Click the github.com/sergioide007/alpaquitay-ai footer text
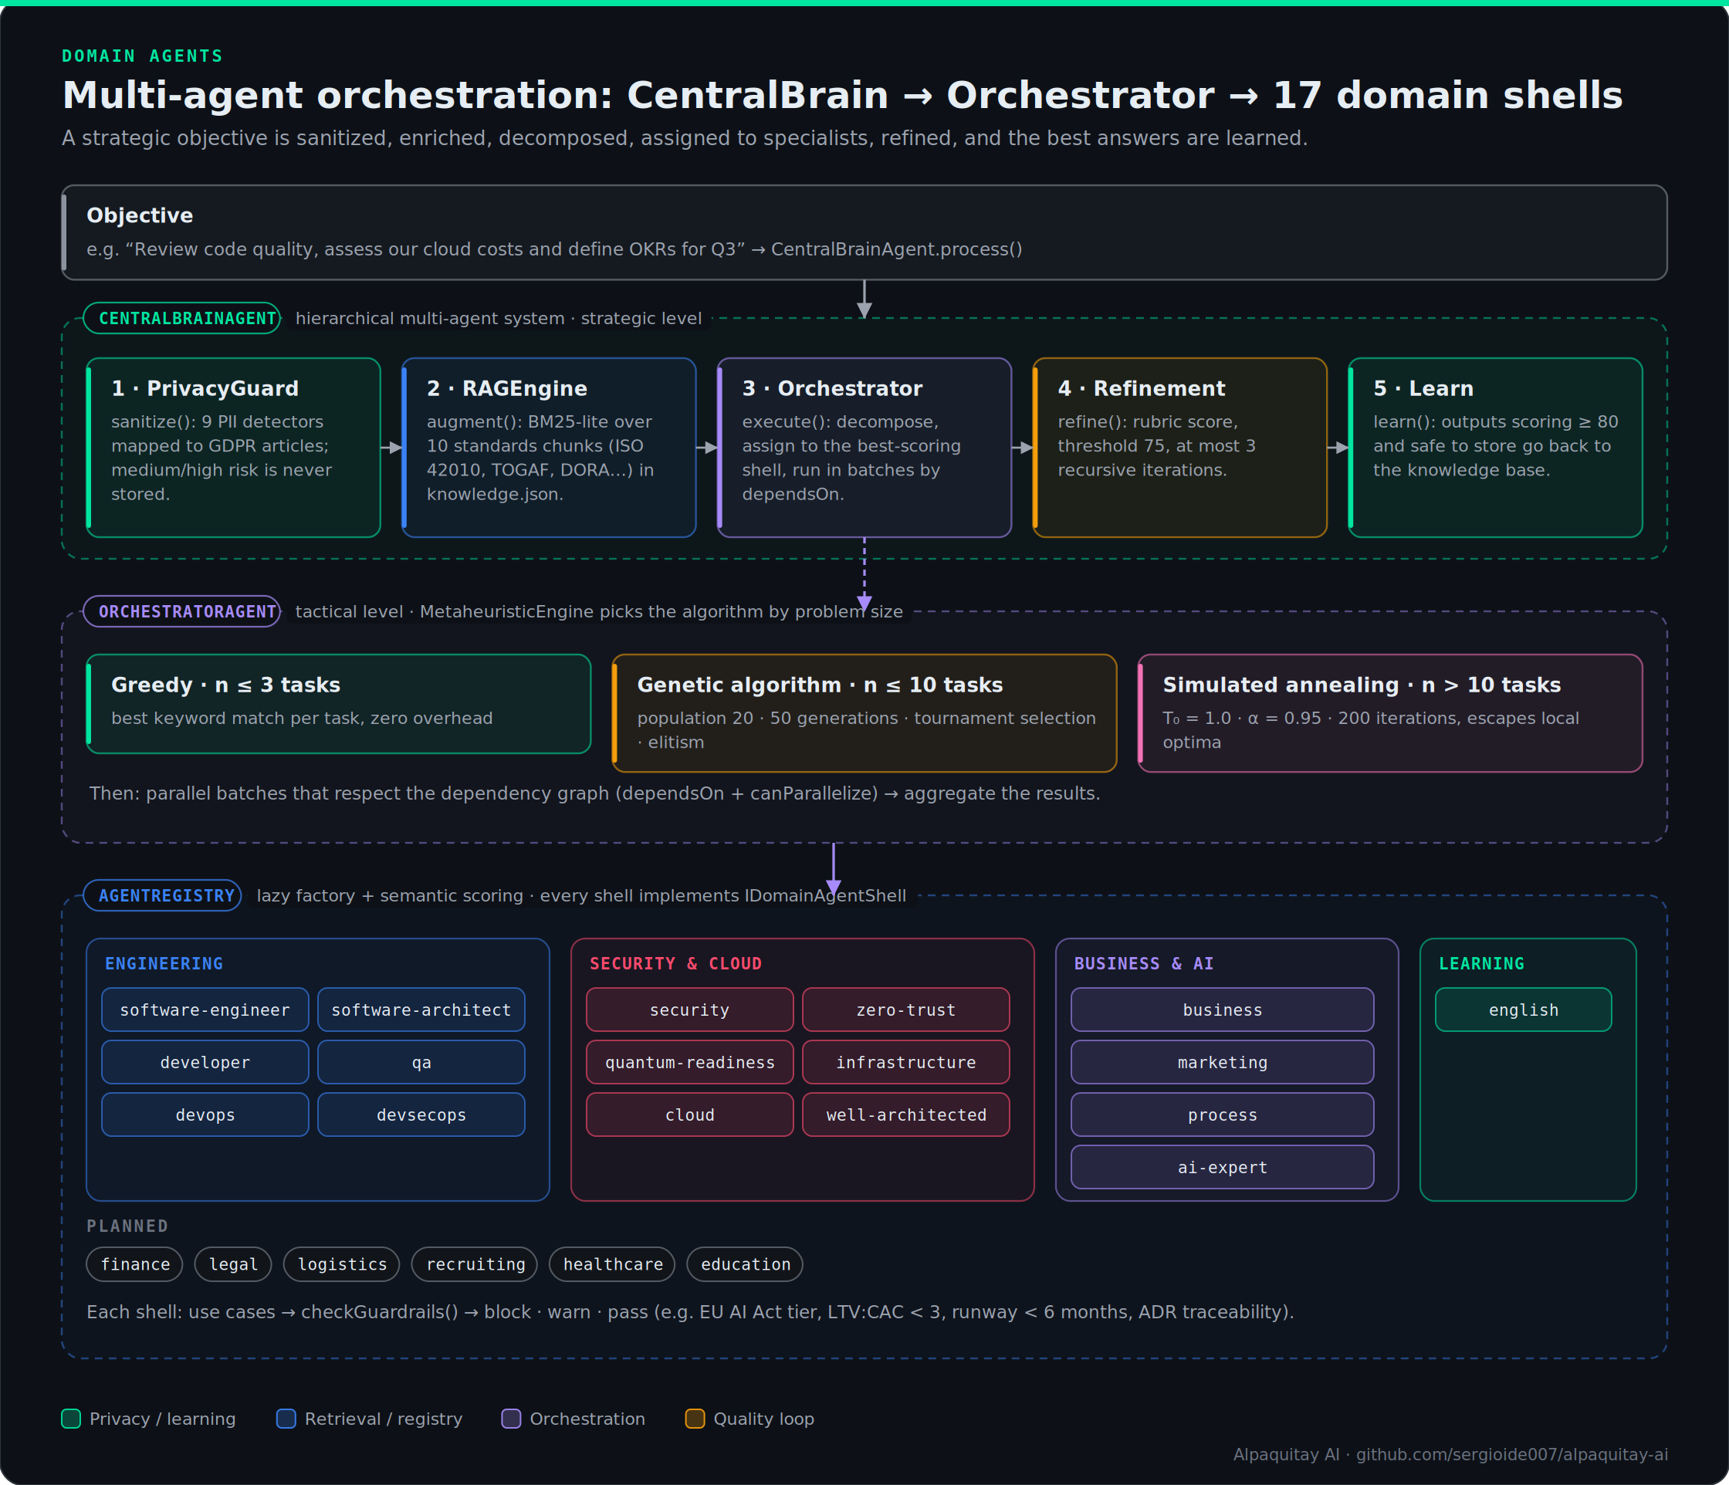 coord(1512,1454)
